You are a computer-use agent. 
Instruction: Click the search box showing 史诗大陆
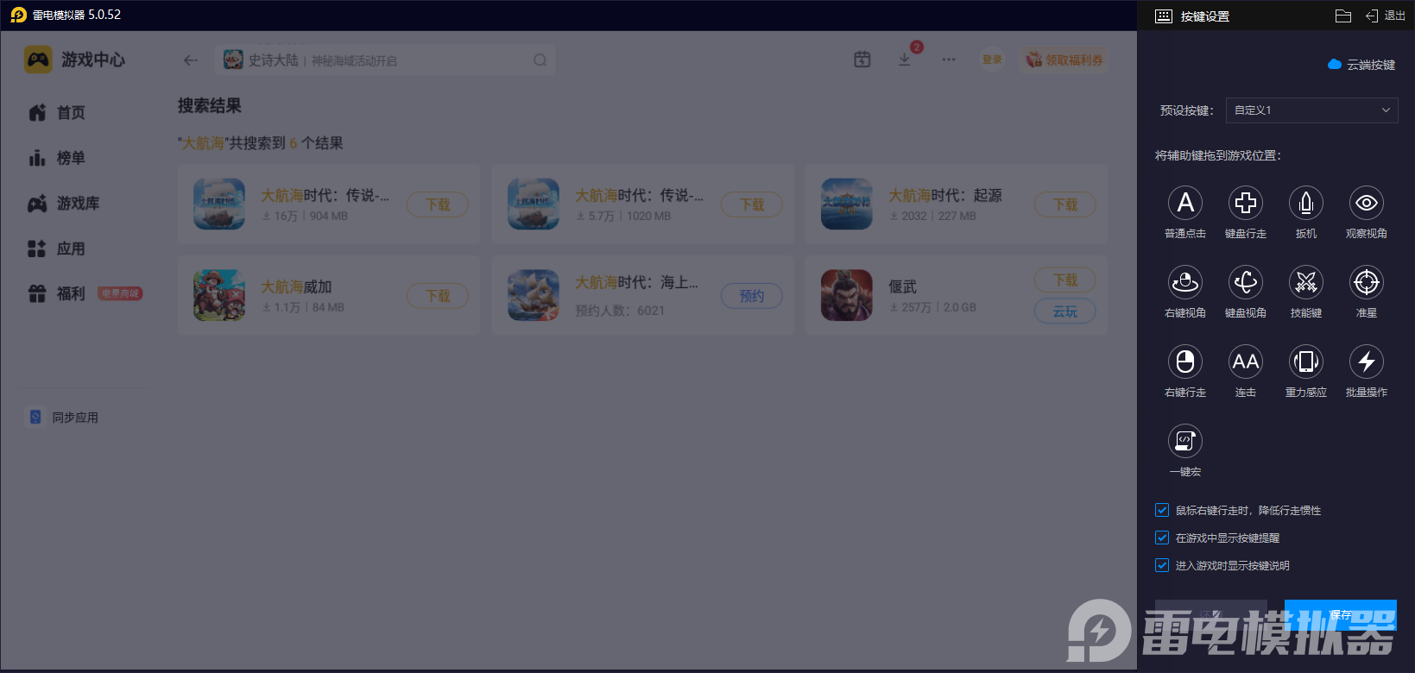(x=385, y=60)
